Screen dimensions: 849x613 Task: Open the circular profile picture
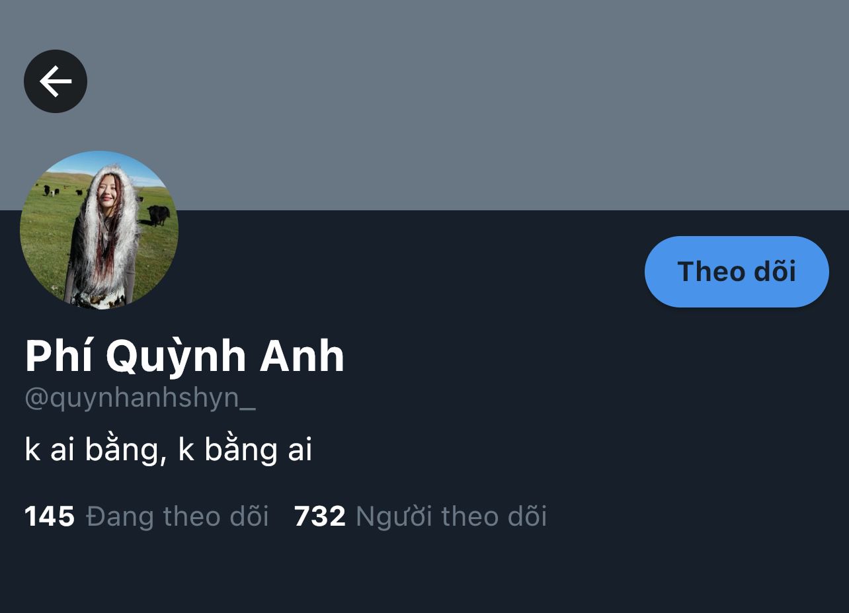(99, 230)
